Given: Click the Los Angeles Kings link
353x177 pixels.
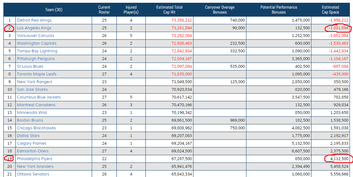Looking at the screenshot, I should (x=34, y=28).
